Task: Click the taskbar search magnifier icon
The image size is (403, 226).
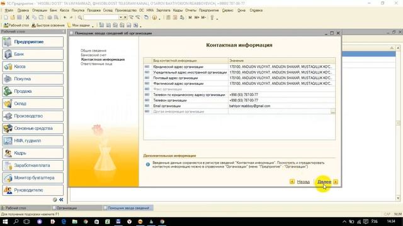Action: pyautogui.click(x=16, y=222)
